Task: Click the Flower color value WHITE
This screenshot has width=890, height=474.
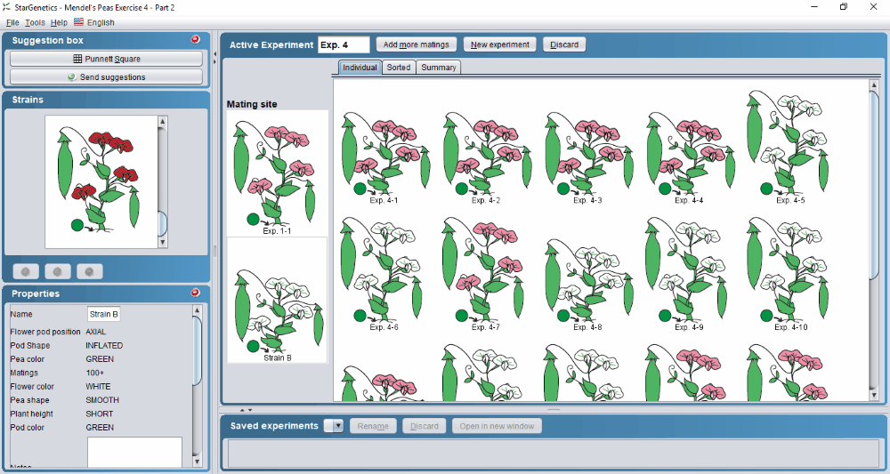Action: tap(98, 387)
